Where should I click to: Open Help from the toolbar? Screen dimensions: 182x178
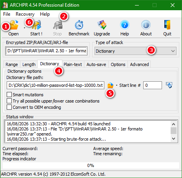tap(125, 28)
